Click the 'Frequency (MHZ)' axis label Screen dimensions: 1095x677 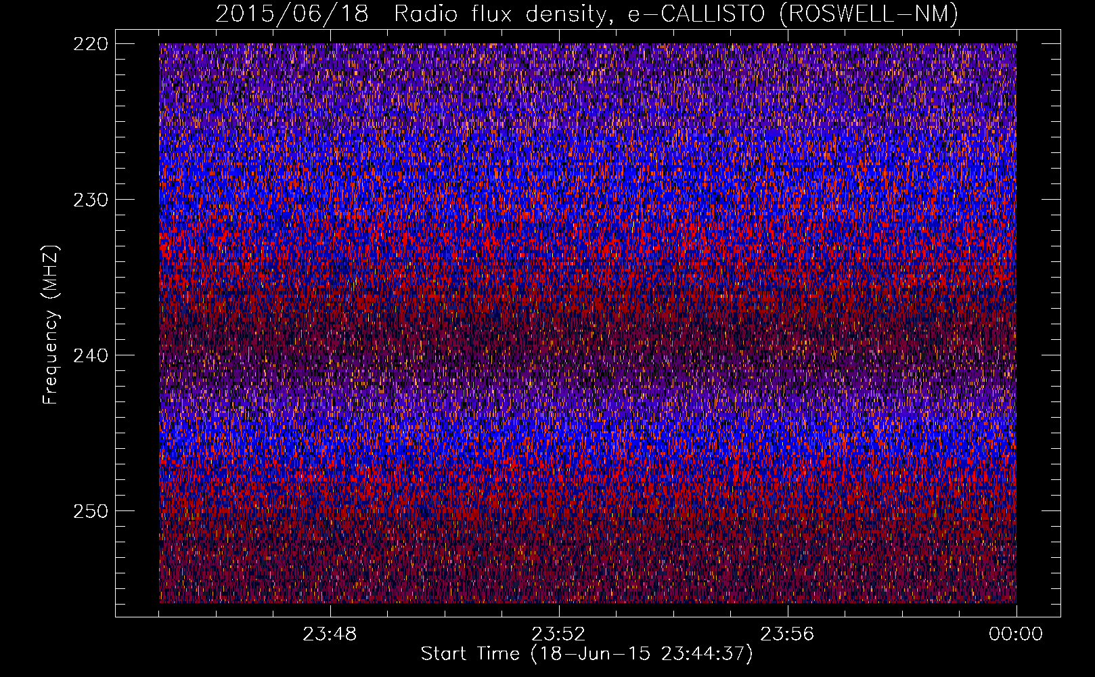51,325
